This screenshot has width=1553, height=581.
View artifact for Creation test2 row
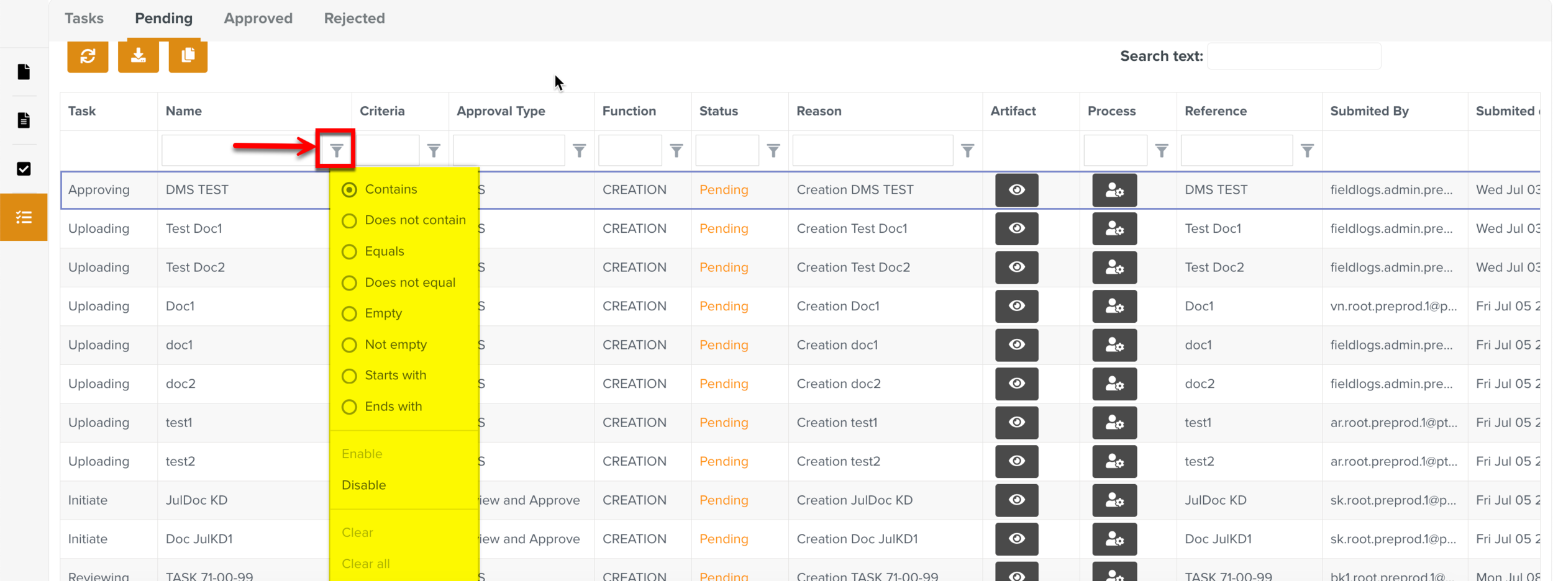tap(1016, 461)
